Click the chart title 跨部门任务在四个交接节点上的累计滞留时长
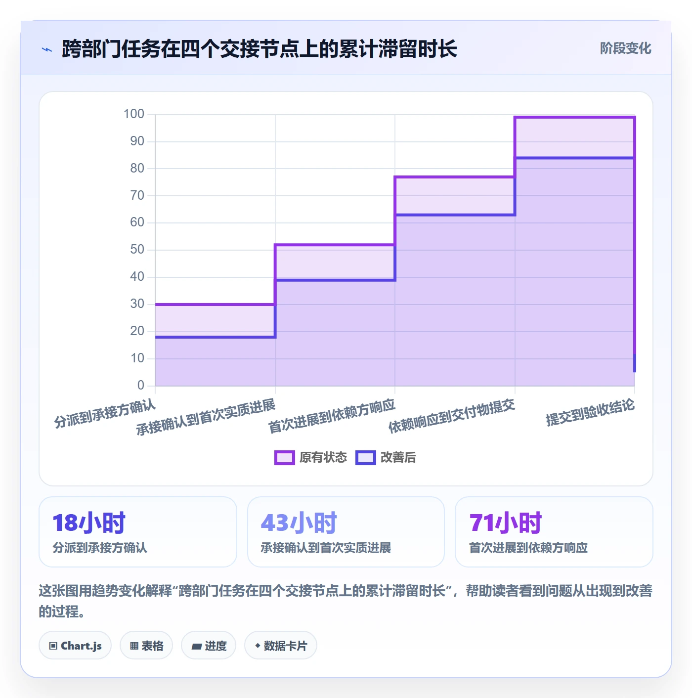The height and width of the screenshot is (698, 692). [x=259, y=49]
